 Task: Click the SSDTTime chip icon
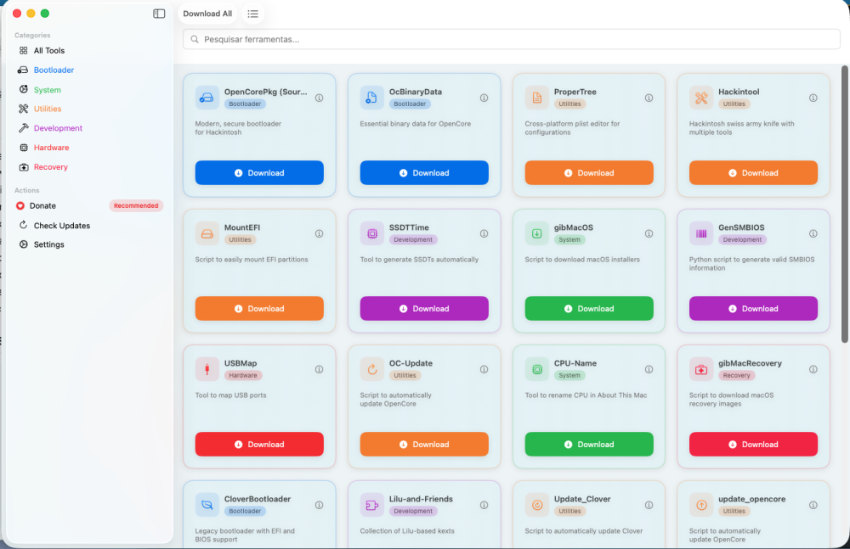[x=372, y=234]
